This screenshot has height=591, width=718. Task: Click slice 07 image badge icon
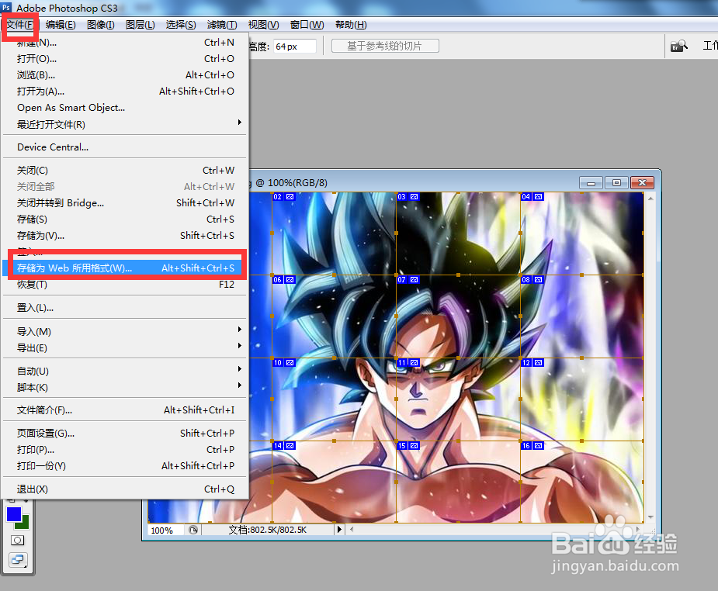click(414, 280)
